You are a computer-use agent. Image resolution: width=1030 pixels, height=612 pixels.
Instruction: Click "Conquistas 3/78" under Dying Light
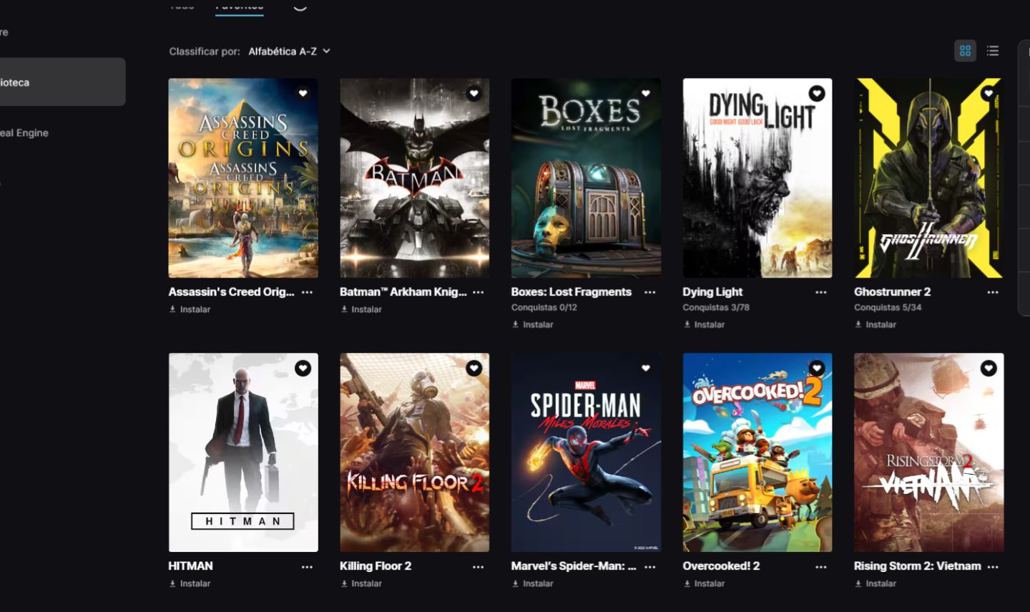point(716,307)
